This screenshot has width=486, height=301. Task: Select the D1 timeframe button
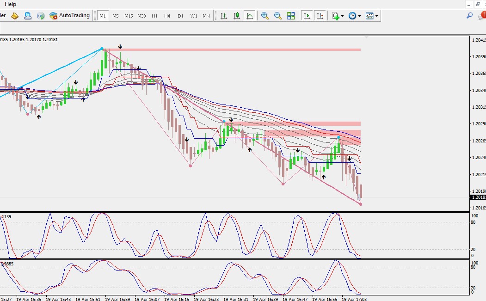180,16
